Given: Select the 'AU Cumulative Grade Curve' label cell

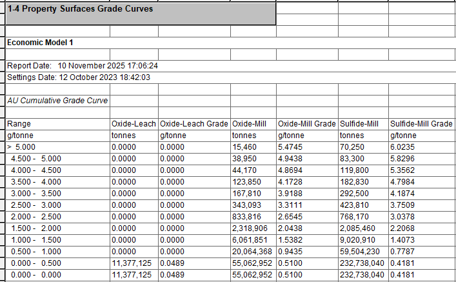Looking at the screenshot, I should (x=57, y=101).
